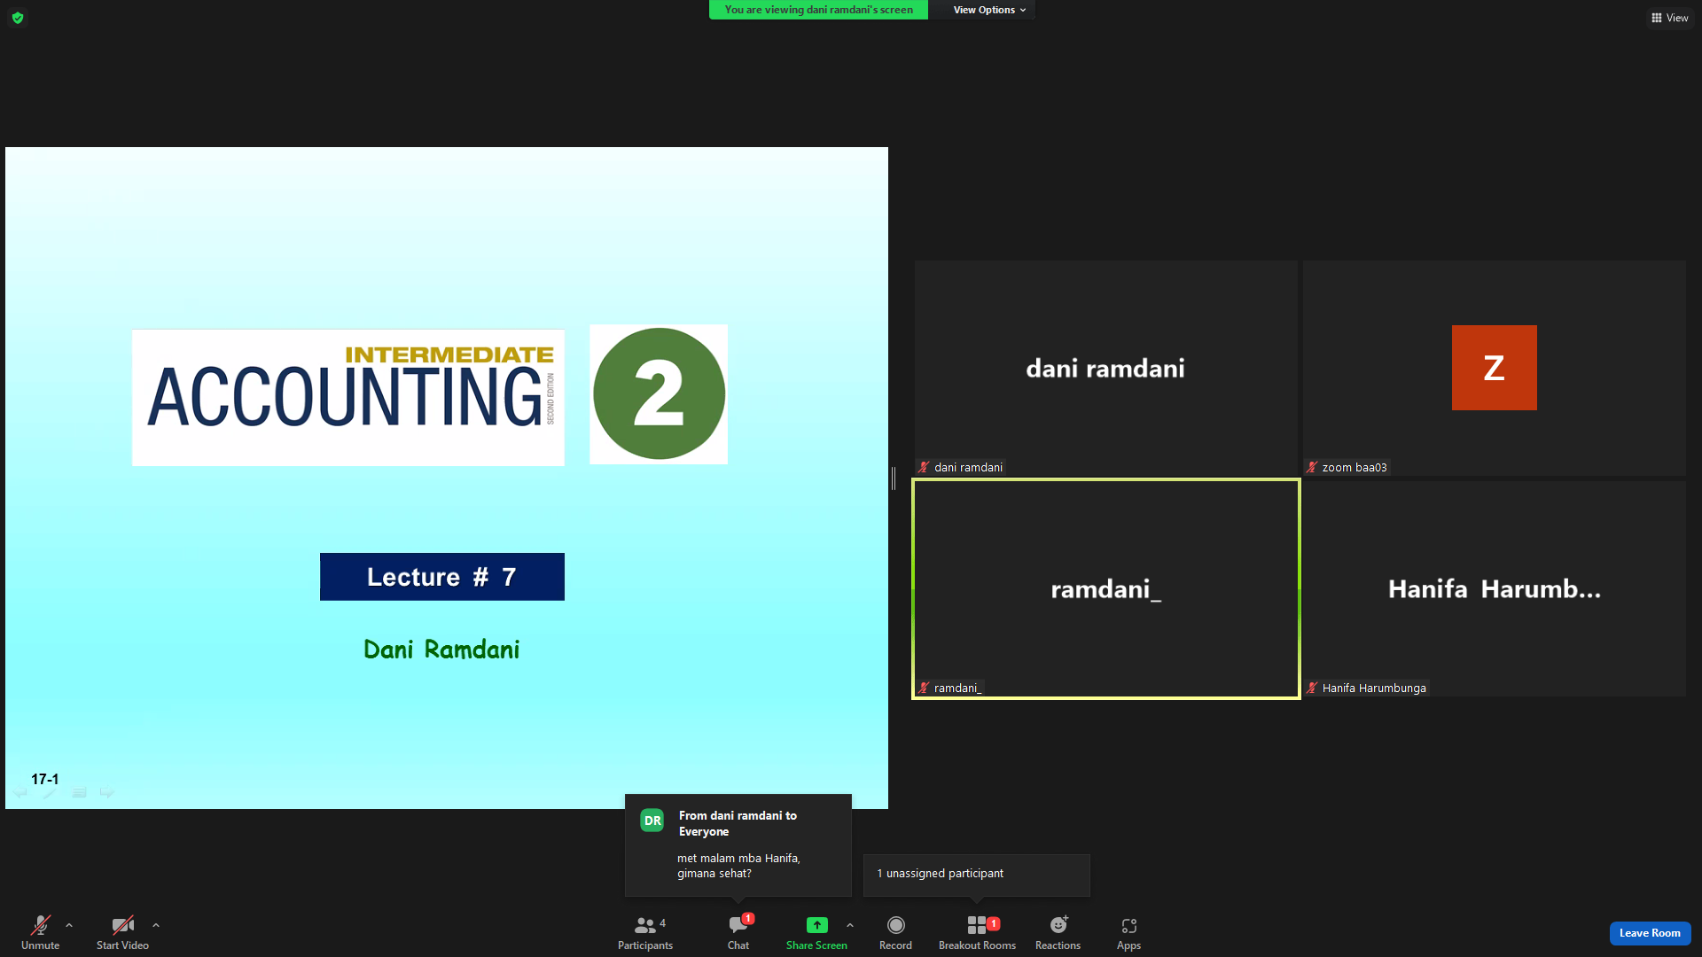Screen dimensions: 1702x957
Task: Open Reactions menu
Action: coord(1058,932)
